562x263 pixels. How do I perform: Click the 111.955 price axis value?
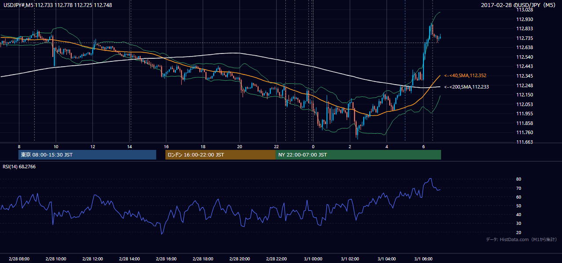(x=525, y=114)
